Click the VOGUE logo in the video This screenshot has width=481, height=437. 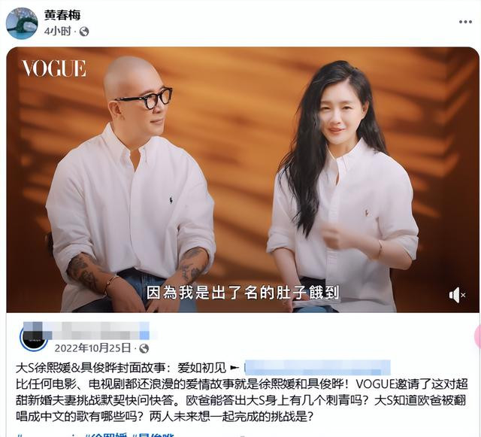(x=54, y=68)
